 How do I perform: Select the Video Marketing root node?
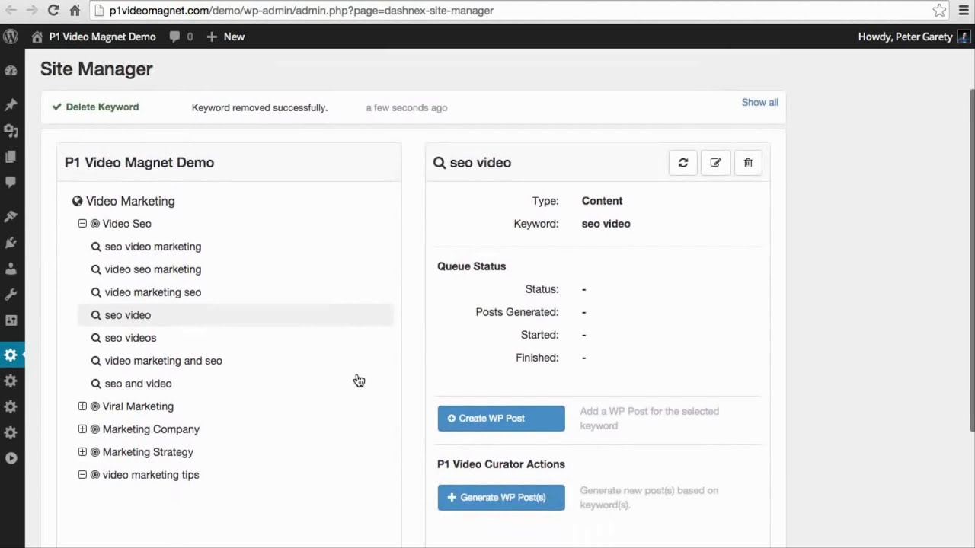coord(130,201)
